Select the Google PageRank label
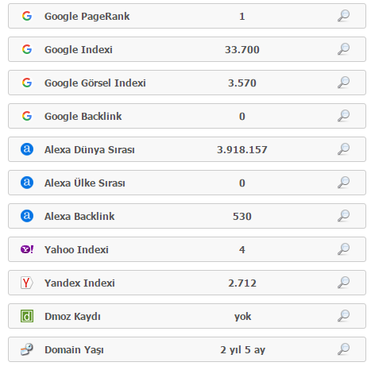The width and height of the screenshot is (371, 366). [87, 17]
